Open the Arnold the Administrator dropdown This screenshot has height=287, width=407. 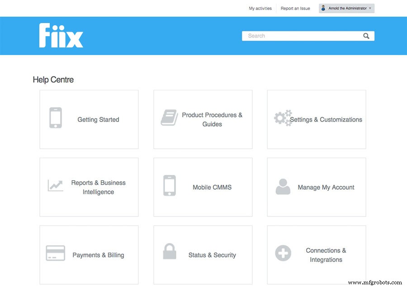point(346,8)
